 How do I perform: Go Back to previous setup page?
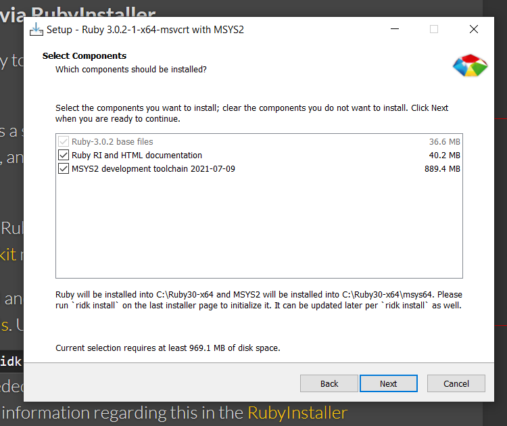(329, 383)
